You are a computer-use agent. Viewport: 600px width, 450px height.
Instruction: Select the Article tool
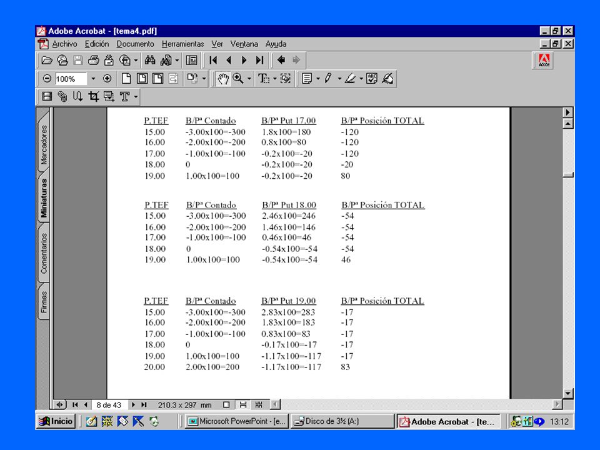[77, 96]
